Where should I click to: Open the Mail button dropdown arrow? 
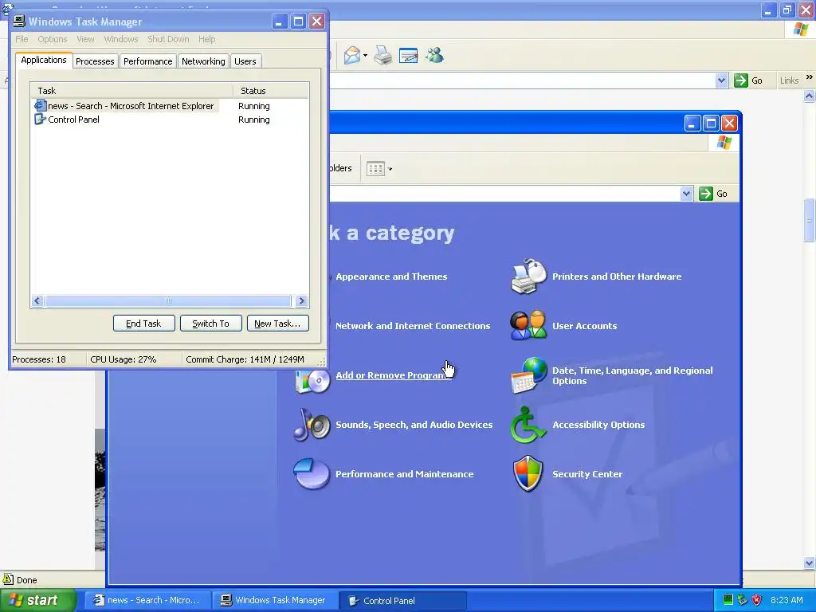pyautogui.click(x=365, y=55)
